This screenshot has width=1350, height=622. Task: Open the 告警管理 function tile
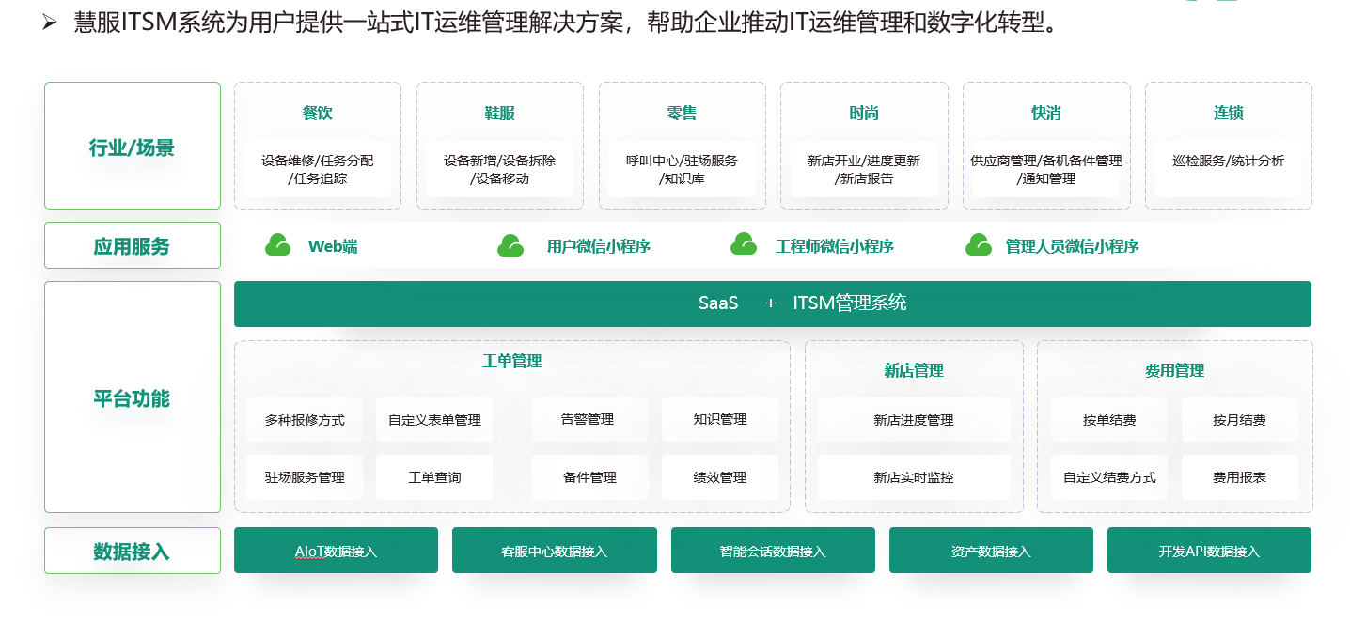coord(589,420)
